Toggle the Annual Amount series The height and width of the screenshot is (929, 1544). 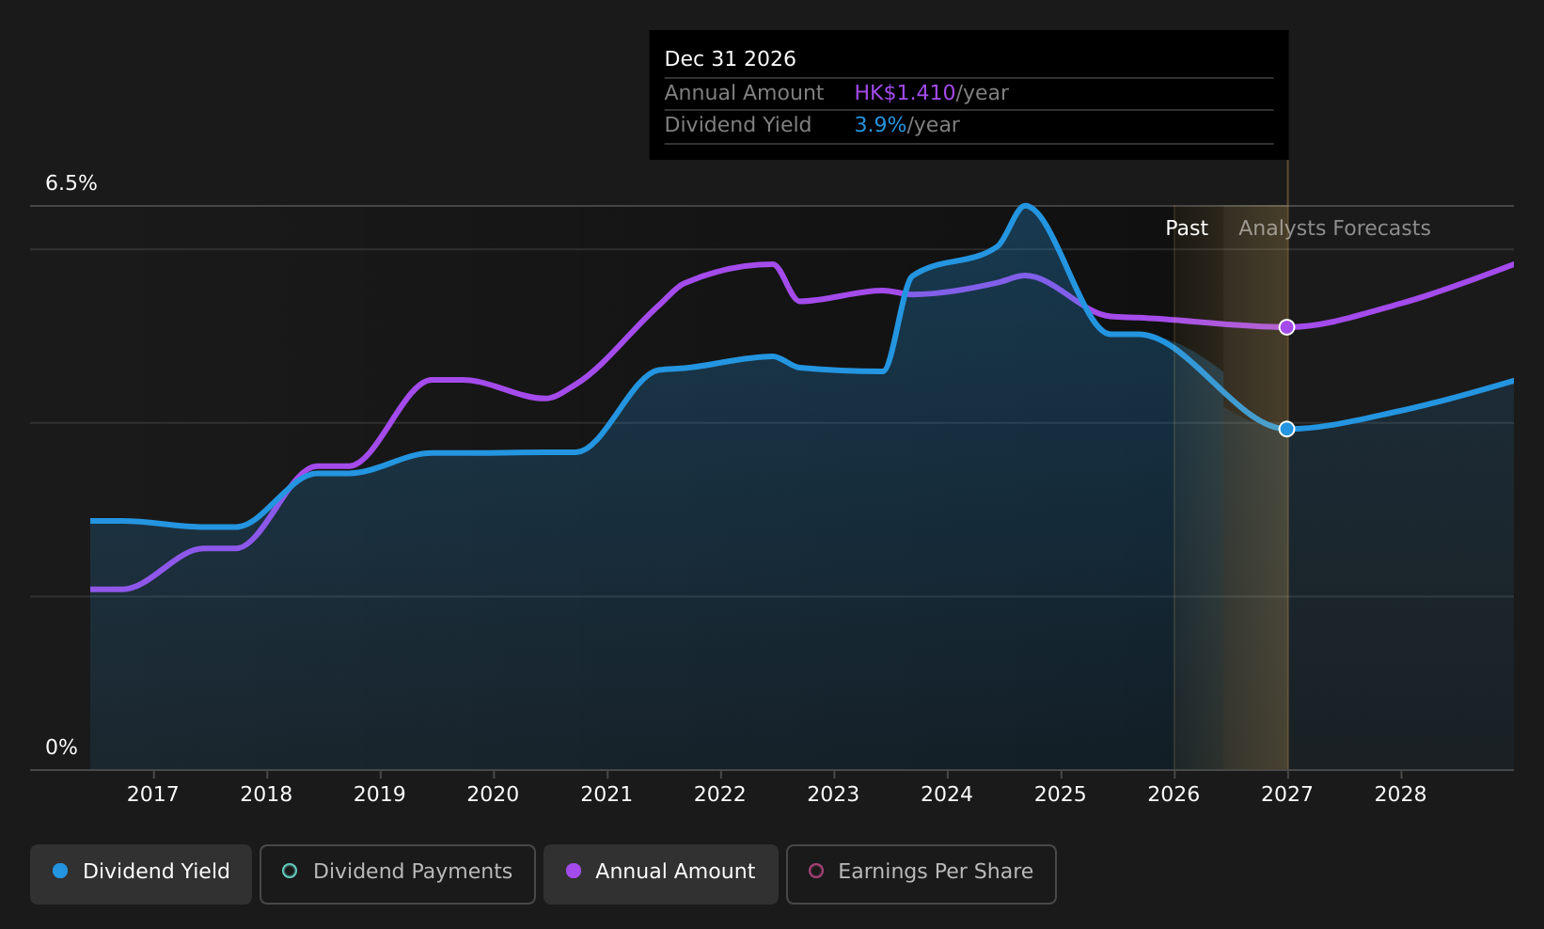tap(661, 874)
